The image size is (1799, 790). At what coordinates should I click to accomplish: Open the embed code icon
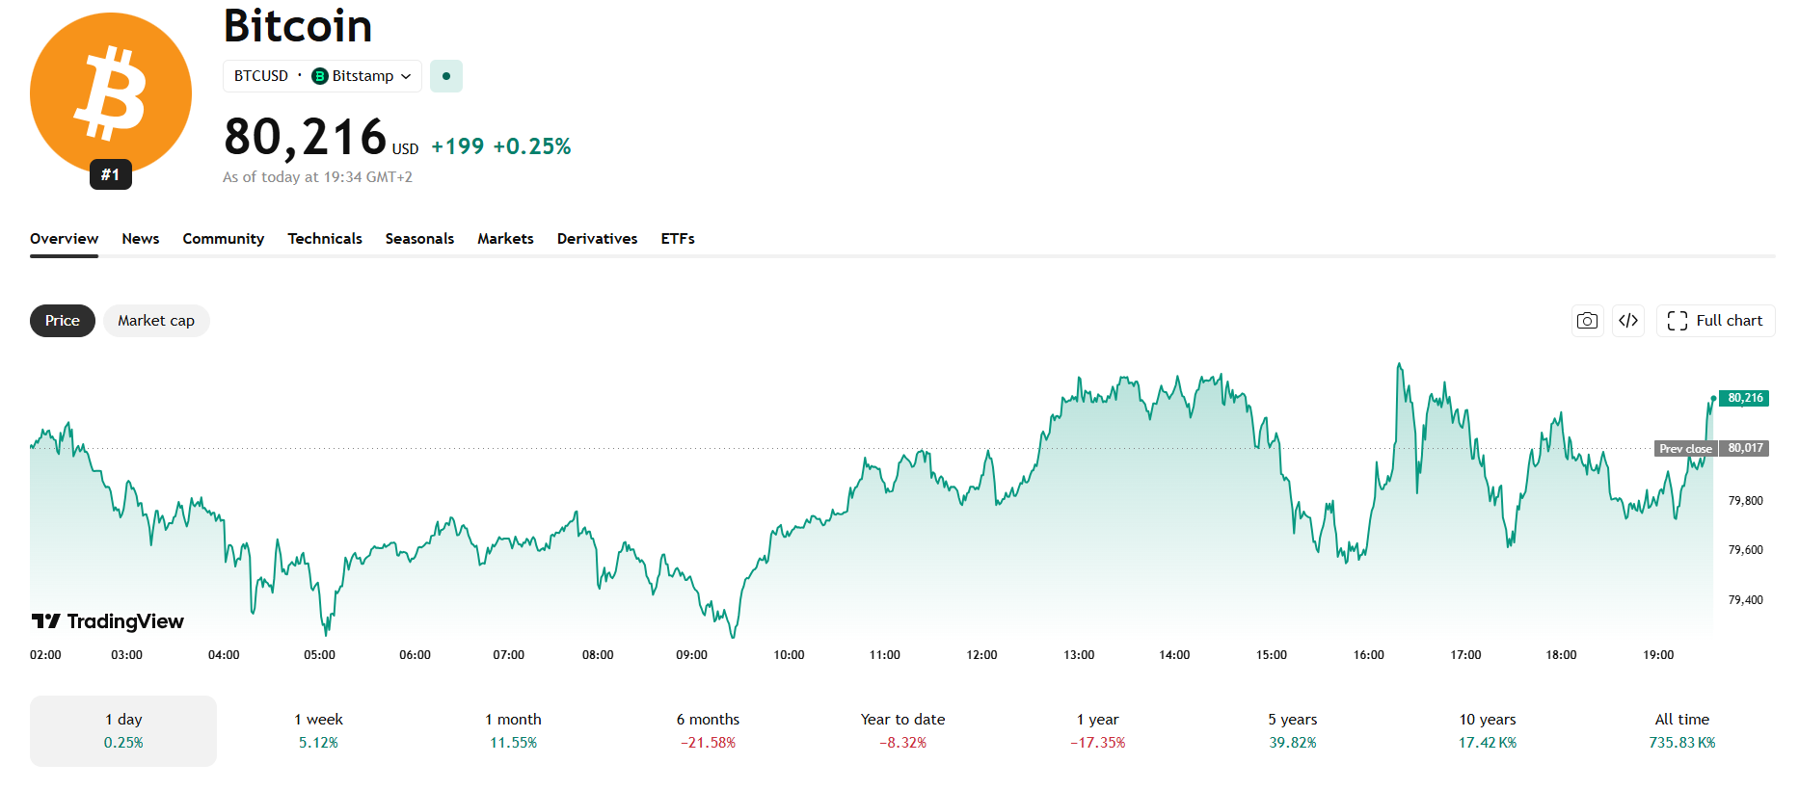click(1628, 321)
